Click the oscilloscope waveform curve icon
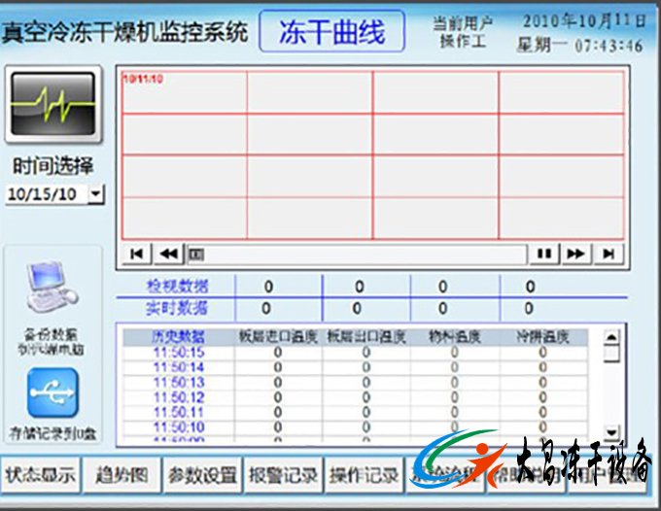The width and height of the screenshot is (661, 511). pos(53,104)
